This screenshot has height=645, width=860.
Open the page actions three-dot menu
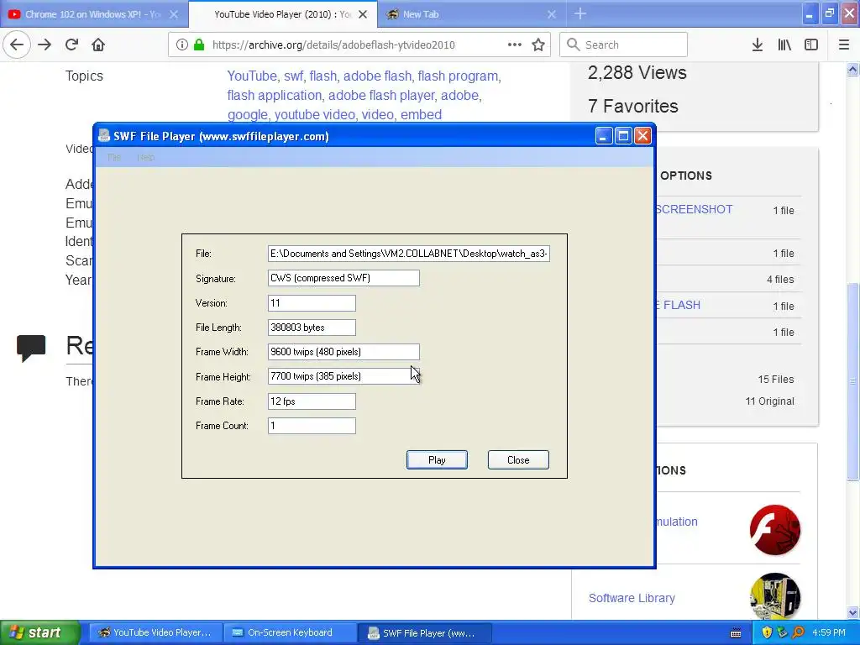(515, 45)
